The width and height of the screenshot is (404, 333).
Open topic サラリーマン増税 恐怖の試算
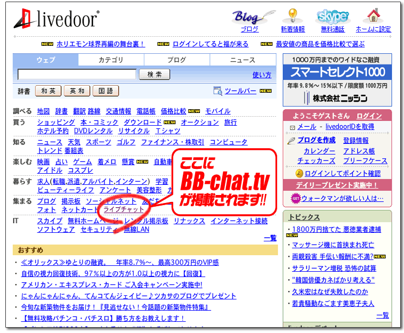[334, 269]
